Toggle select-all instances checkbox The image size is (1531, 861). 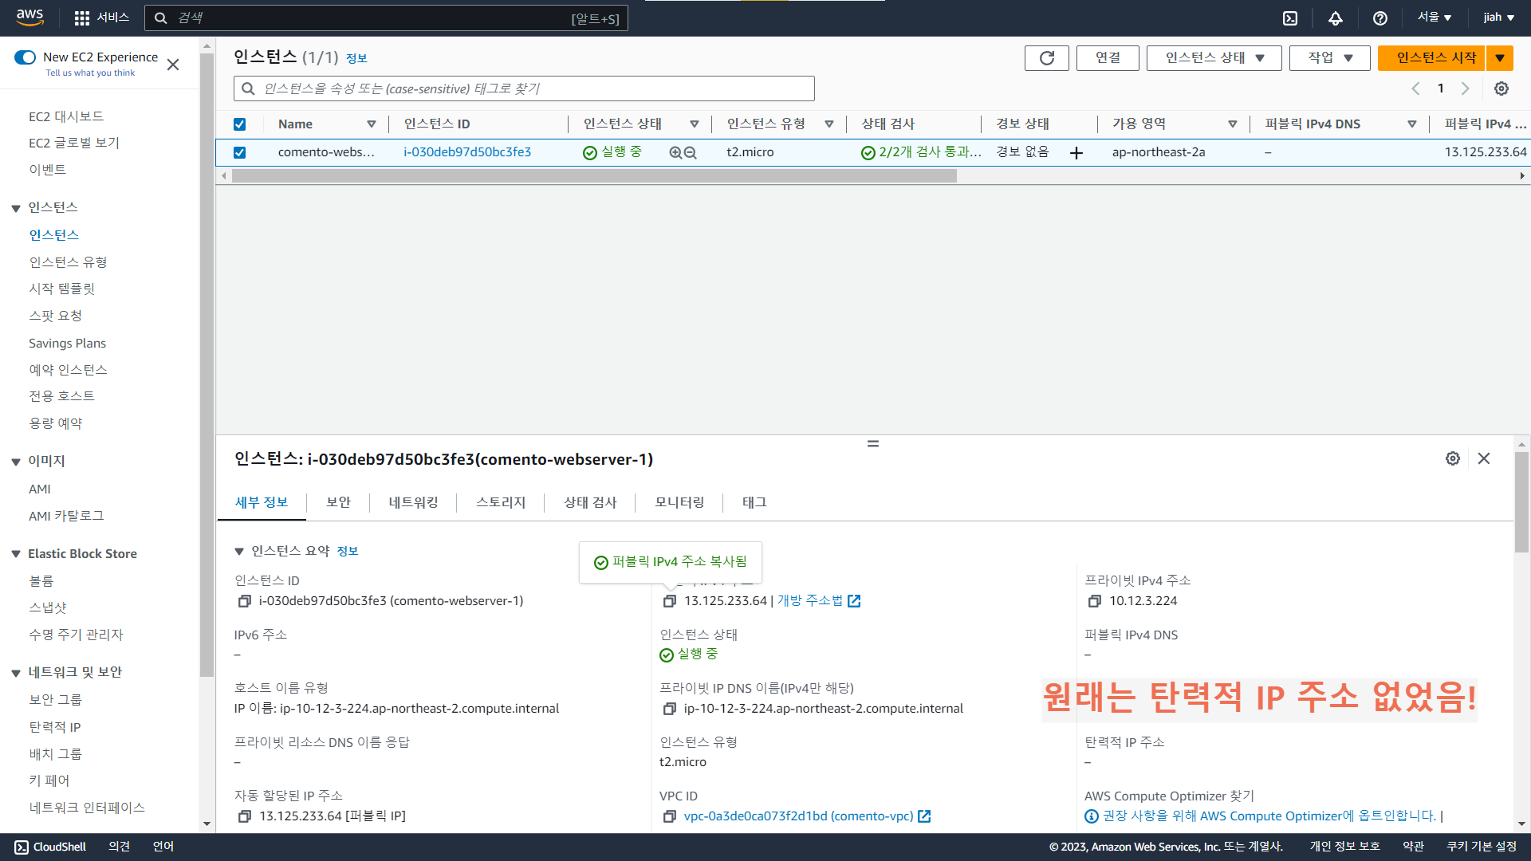tap(239, 124)
